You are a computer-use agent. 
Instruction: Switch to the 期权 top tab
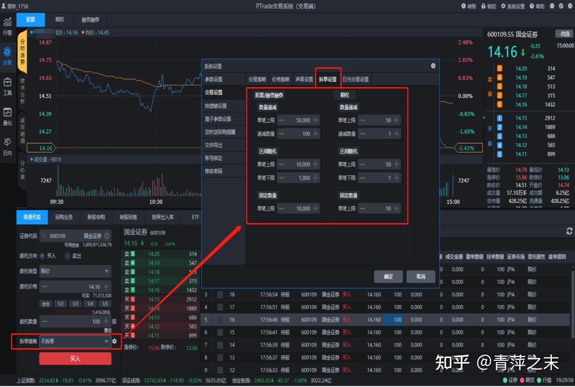[x=60, y=19]
